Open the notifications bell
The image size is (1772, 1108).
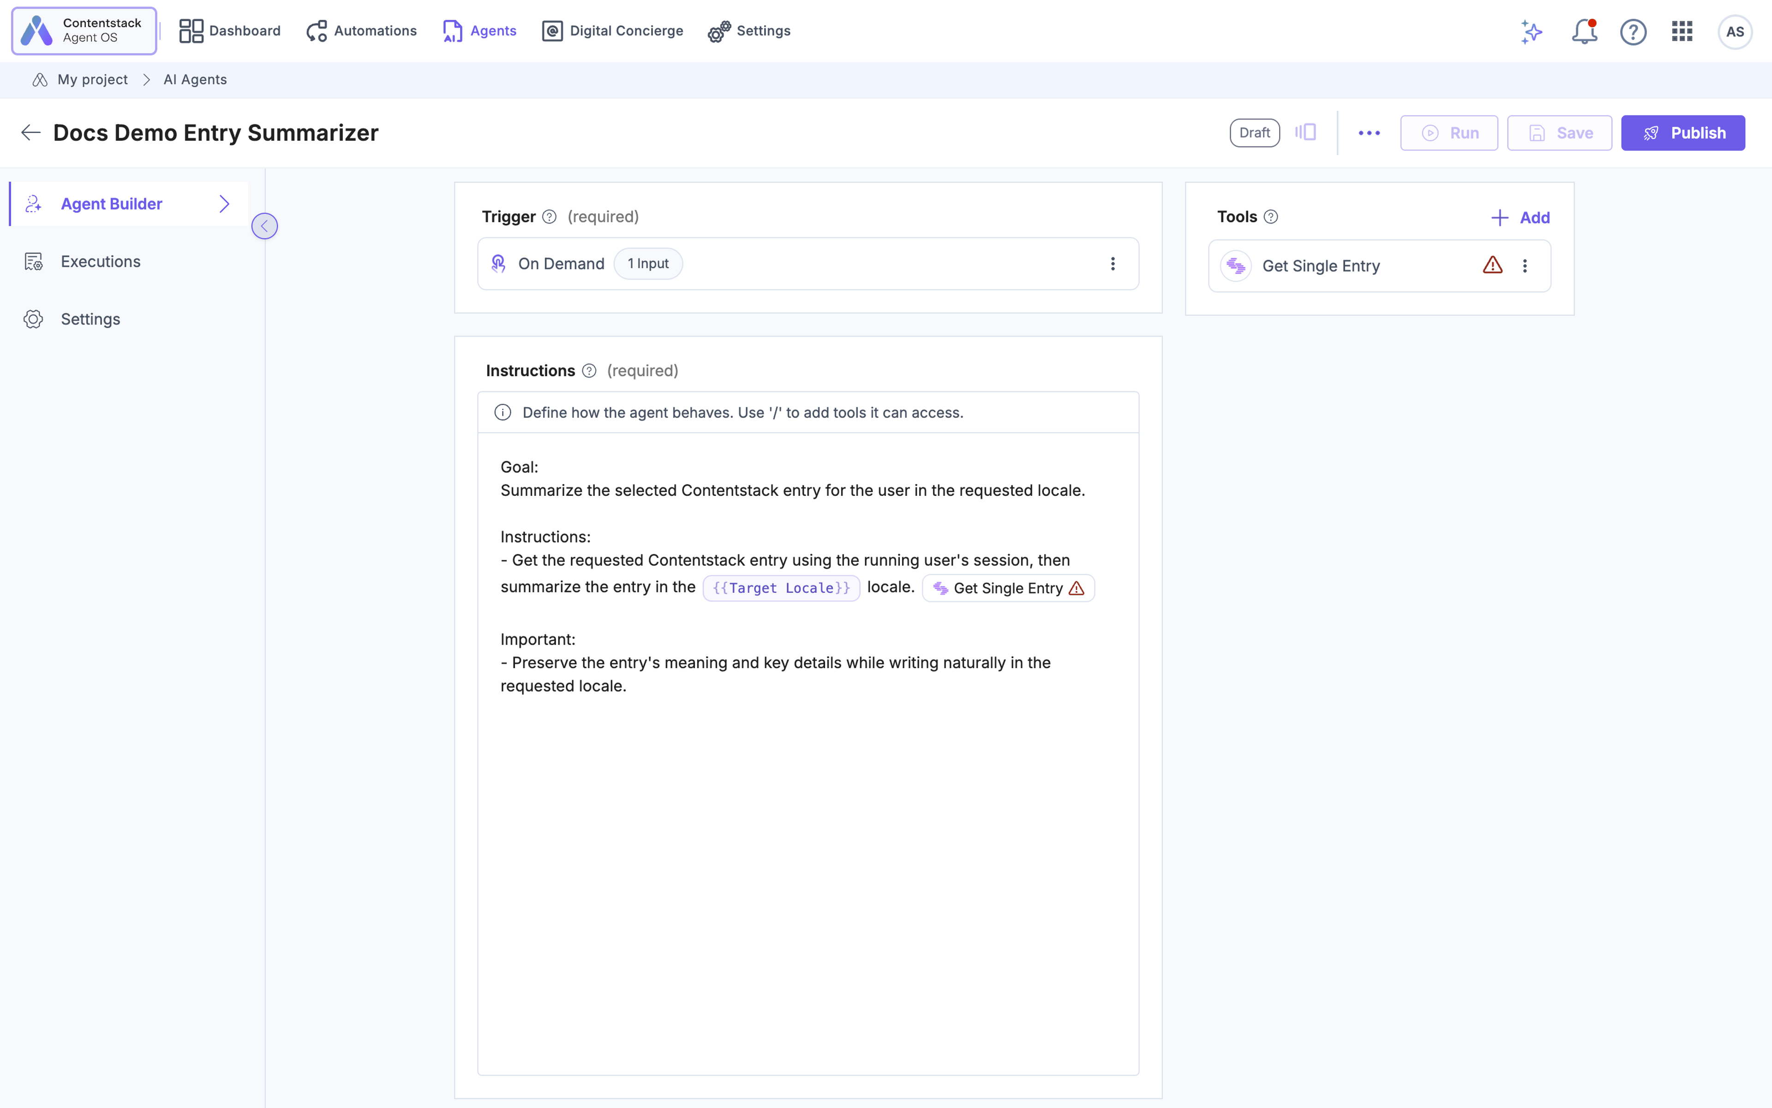tap(1584, 31)
